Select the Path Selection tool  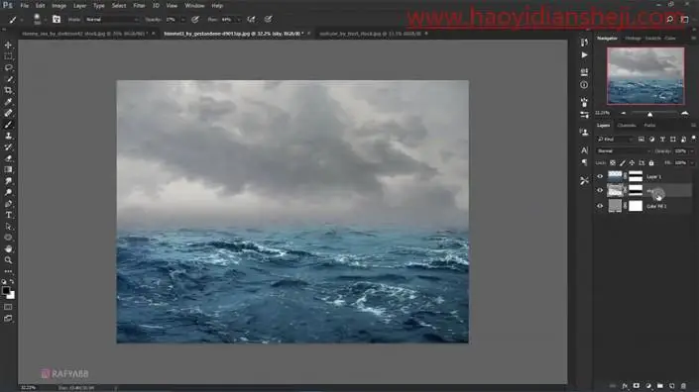(x=8, y=226)
